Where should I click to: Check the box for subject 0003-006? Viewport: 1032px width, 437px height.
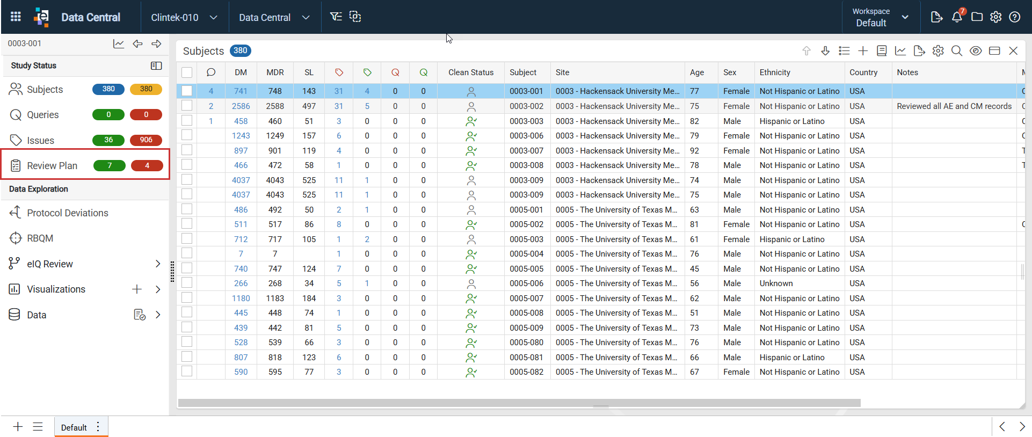point(187,135)
